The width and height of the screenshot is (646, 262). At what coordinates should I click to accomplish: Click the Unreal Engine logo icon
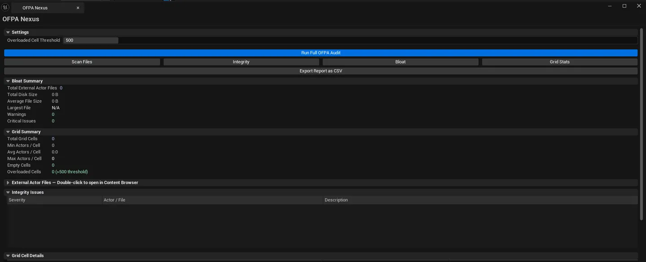coord(5,8)
